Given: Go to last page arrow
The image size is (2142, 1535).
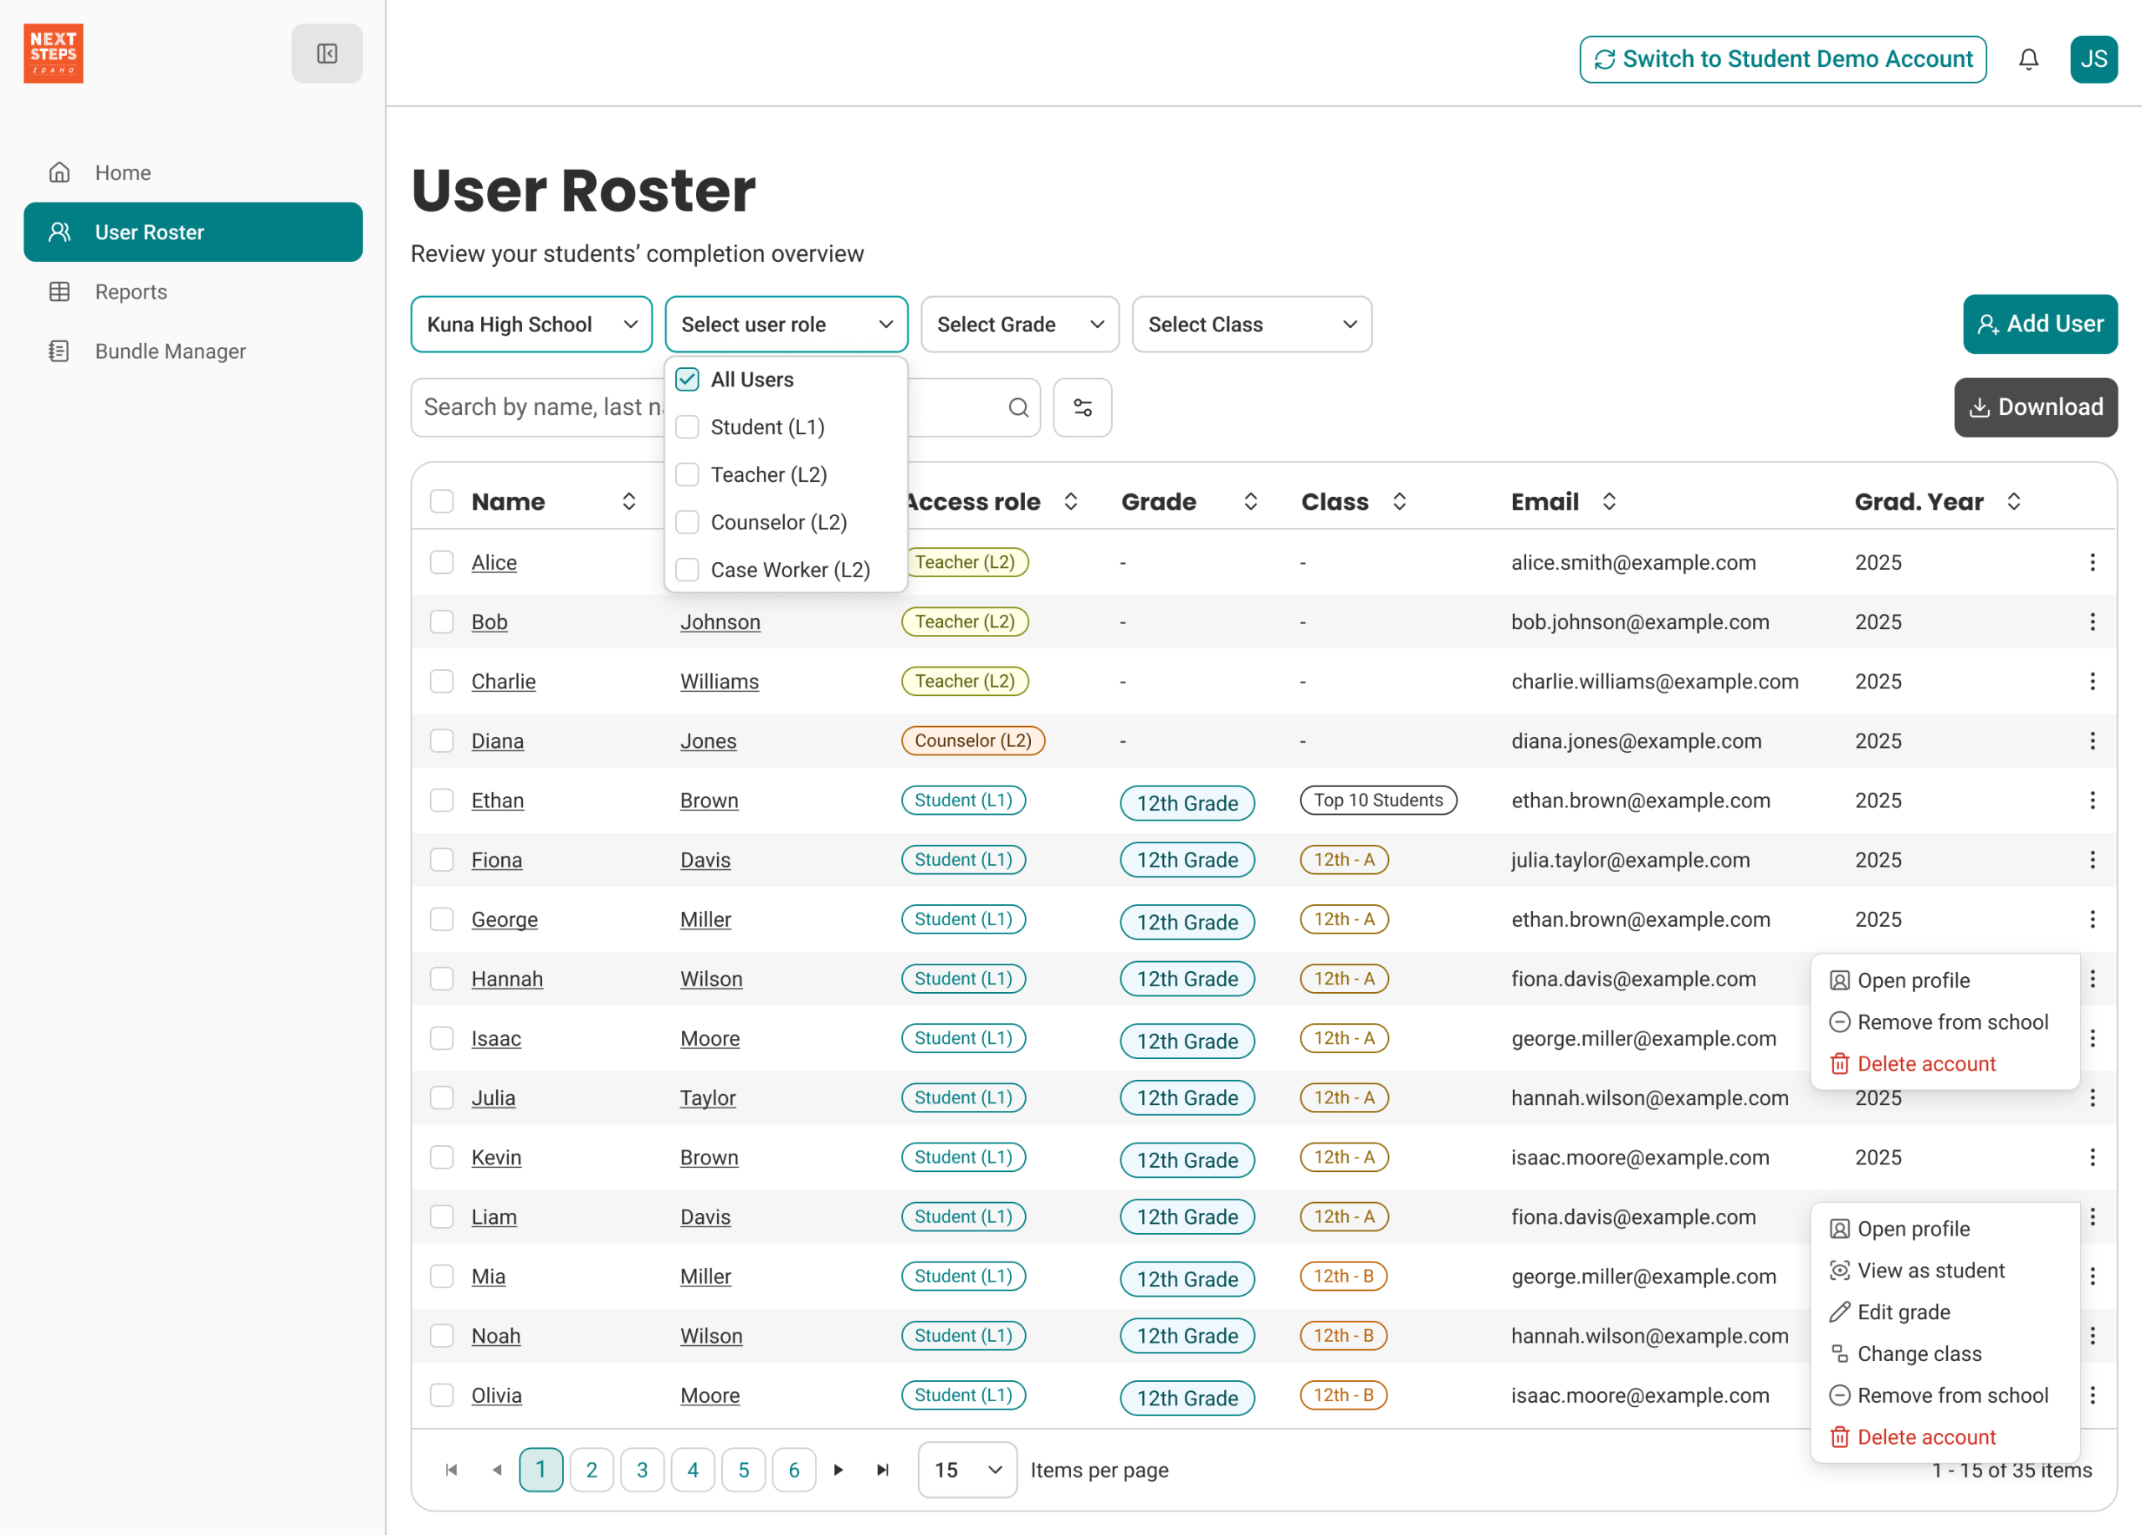Looking at the screenshot, I should coord(882,1470).
